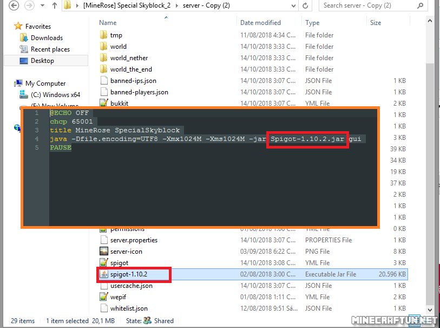Select Desktop in the navigation pane
Viewport: 440px width, 328px height.
[x=42, y=61]
